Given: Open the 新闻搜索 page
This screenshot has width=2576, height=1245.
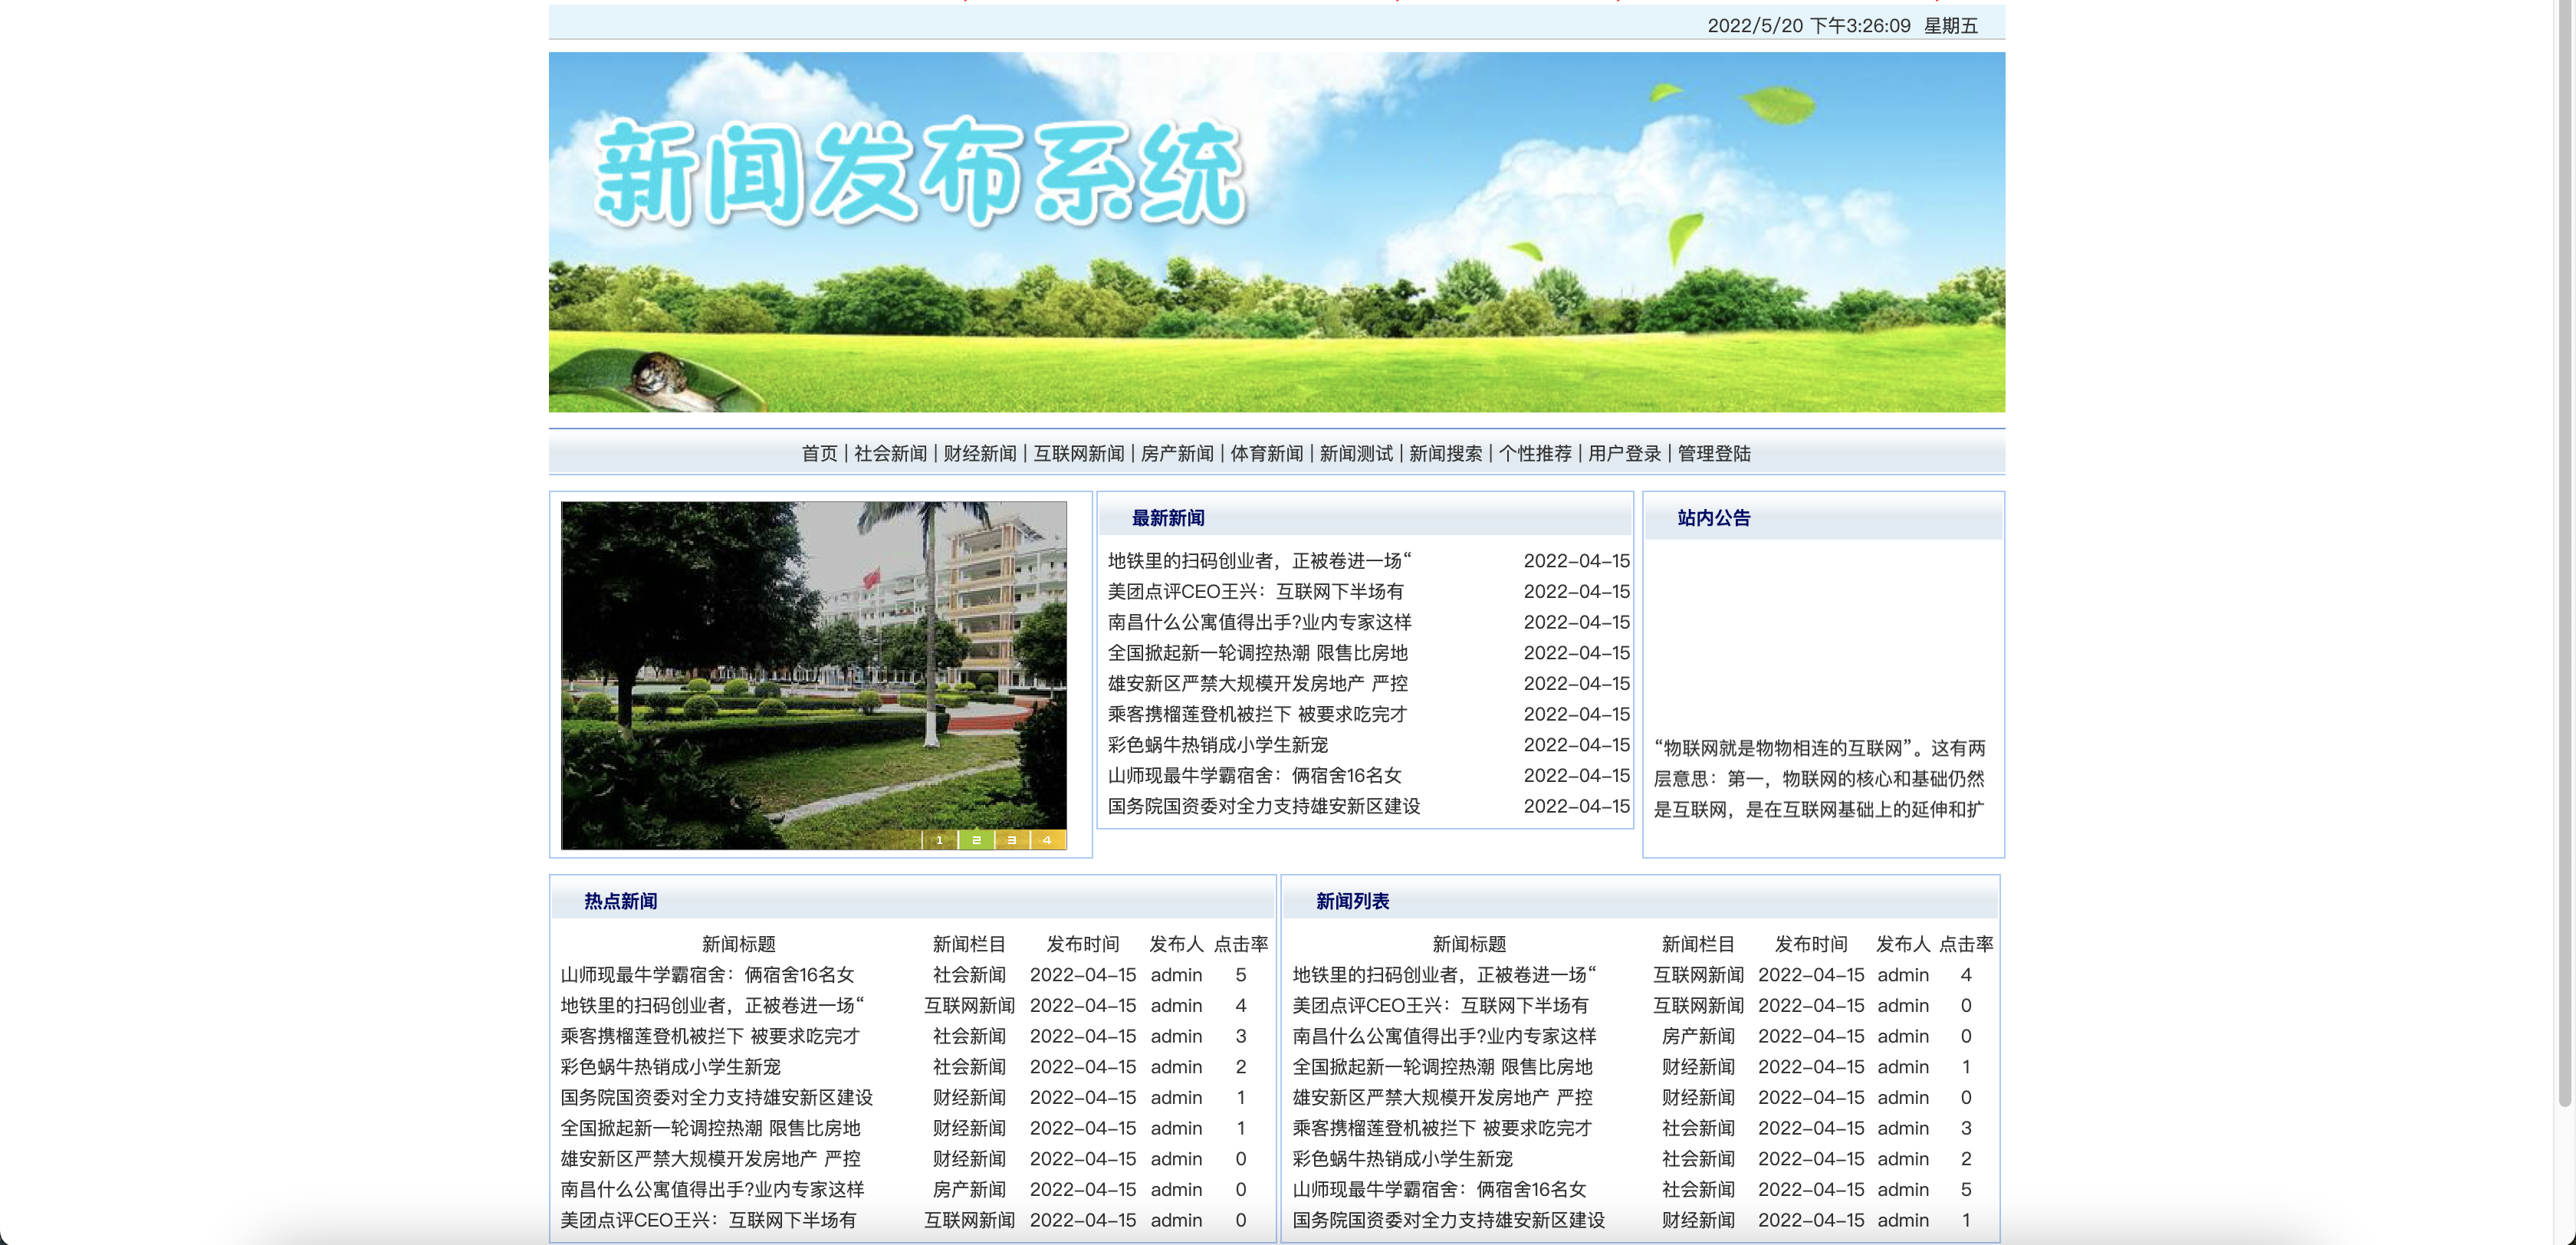Looking at the screenshot, I should (x=1446, y=453).
